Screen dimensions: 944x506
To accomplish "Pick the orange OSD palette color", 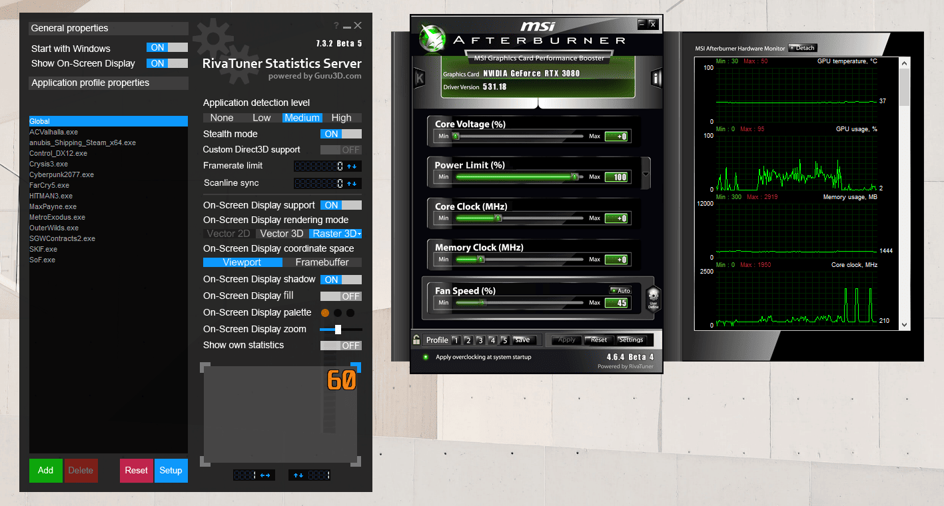I will pos(325,313).
